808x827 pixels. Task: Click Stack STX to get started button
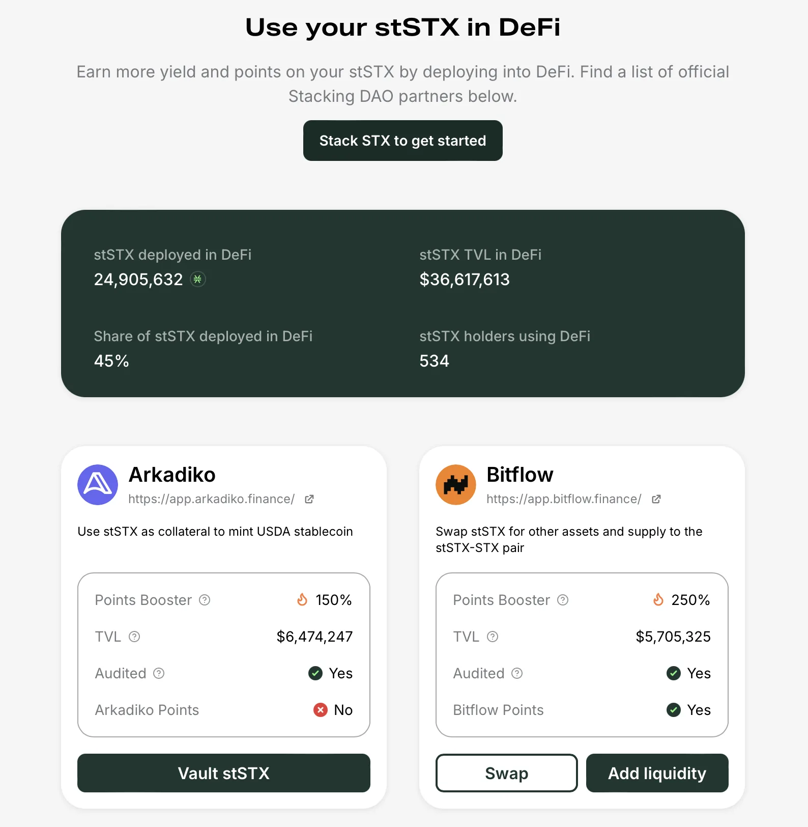403,141
